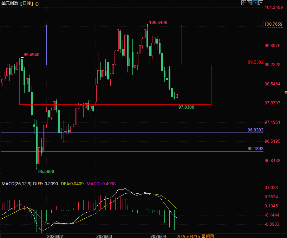Click the circled plus icon beside 日线

(37, 4)
